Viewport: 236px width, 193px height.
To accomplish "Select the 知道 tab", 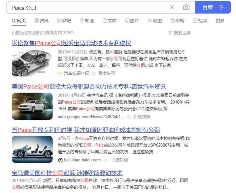I will [87, 21].
